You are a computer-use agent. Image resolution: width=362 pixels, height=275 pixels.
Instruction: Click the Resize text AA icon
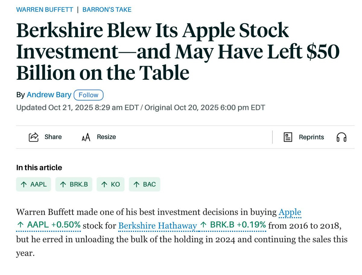(86, 138)
